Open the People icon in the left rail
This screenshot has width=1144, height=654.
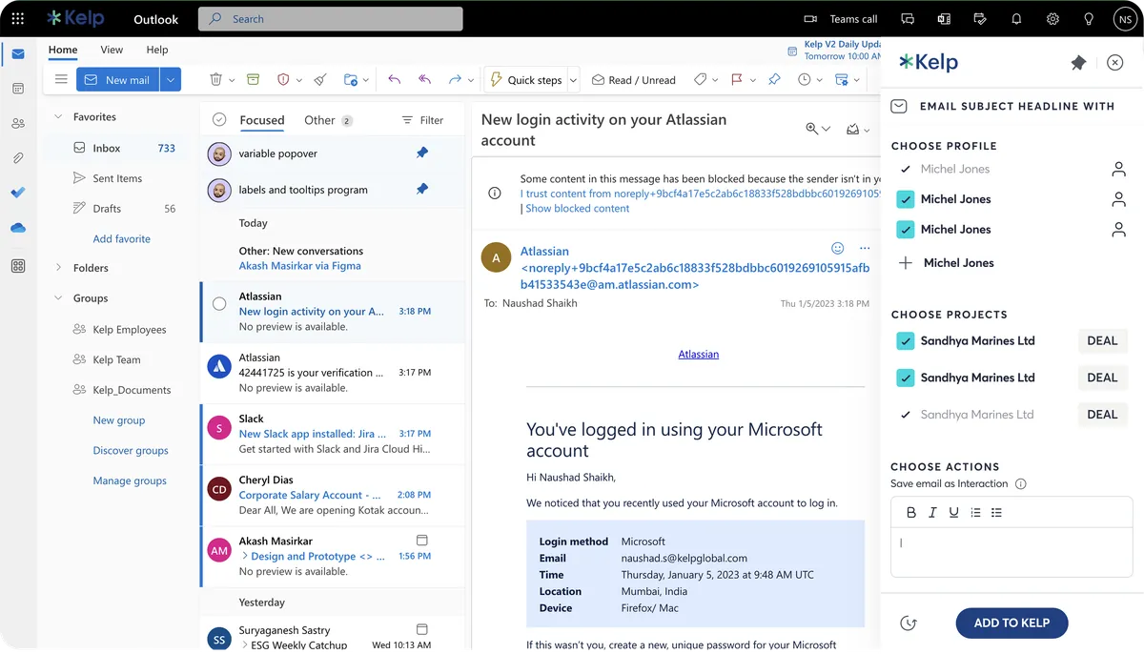coord(18,123)
